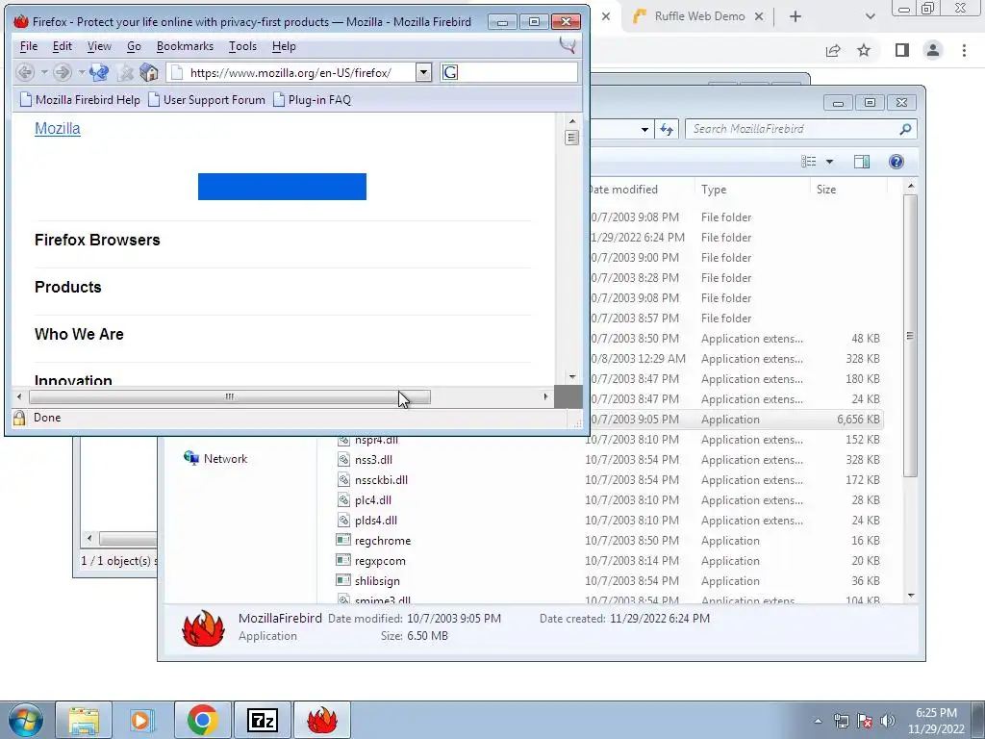Viewport: 985px width, 739px height.
Task: Reload the page with Firebird reload icon
Action: coord(99,72)
